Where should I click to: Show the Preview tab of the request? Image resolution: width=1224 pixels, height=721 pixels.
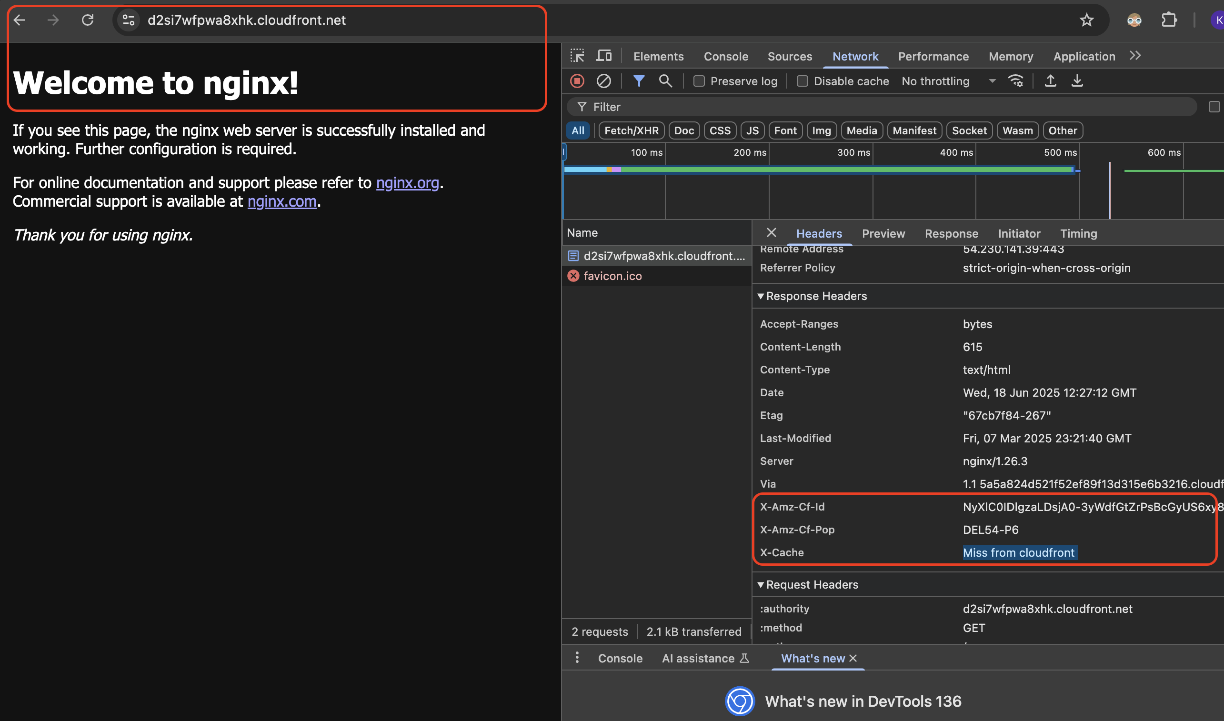(x=883, y=234)
